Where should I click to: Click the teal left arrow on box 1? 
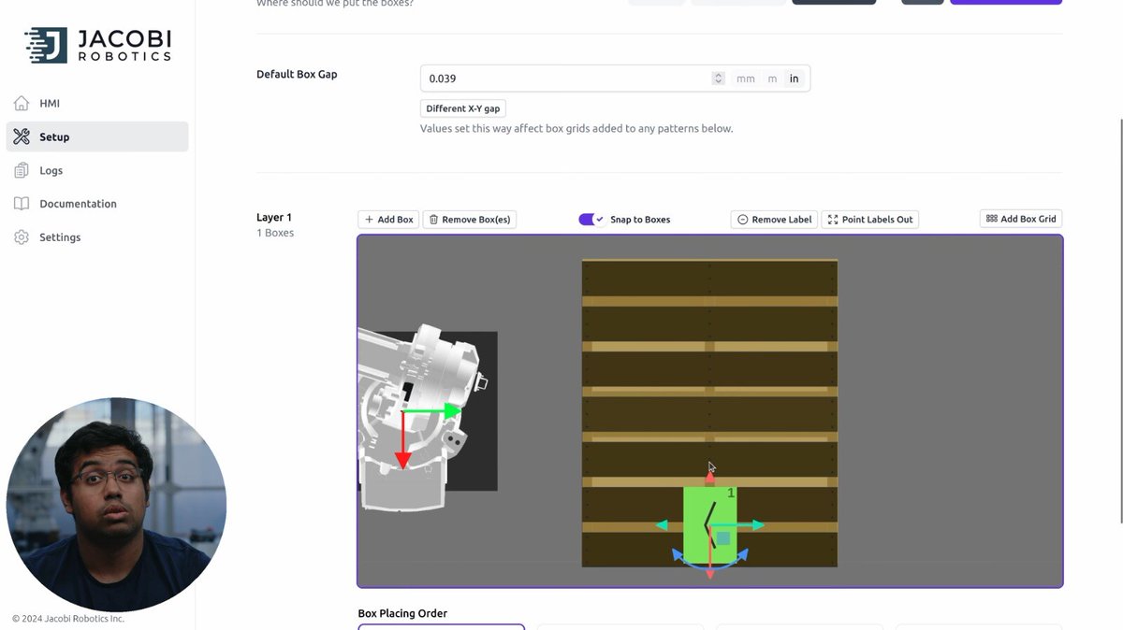(663, 525)
